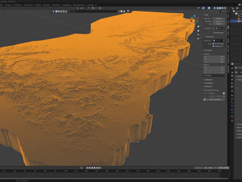Open the filter funnel next to search
This screenshot has width=242, height=182.
click(x=128, y=11)
